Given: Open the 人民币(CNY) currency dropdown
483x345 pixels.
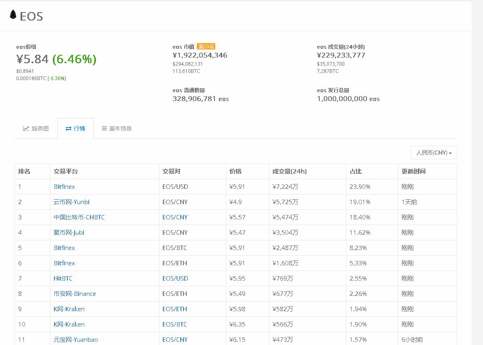Looking at the screenshot, I should pyautogui.click(x=434, y=153).
